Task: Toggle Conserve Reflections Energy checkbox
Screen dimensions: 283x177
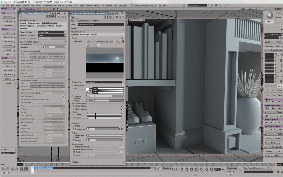Action: tap(65, 42)
